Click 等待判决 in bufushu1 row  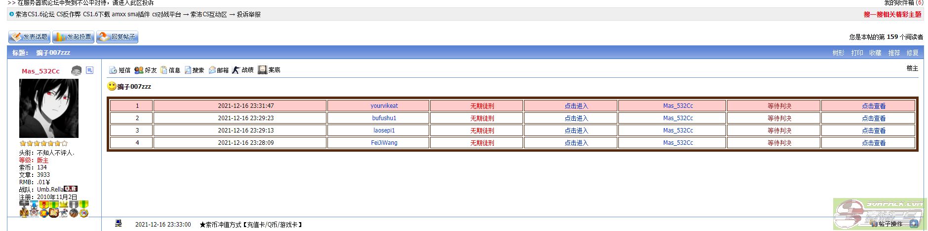tap(779, 118)
